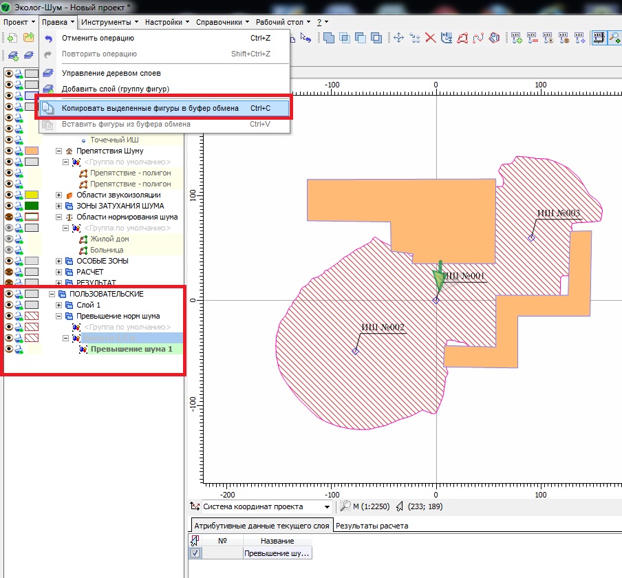Click the red polygon drawing tool icon
This screenshot has height=578, width=622.
pyautogui.click(x=463, y=38)
